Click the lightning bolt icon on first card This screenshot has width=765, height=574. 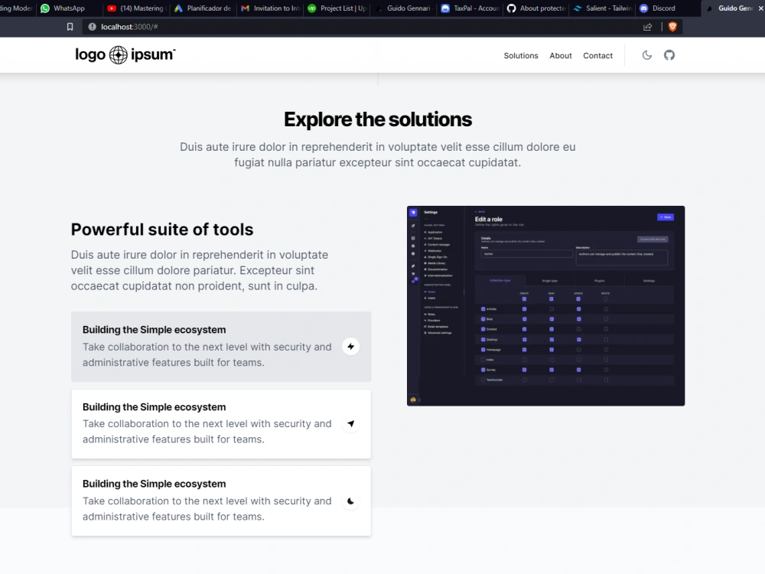351,347
